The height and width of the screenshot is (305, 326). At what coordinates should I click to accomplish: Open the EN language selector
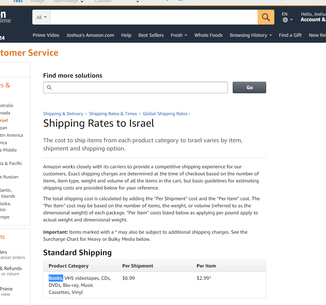tap(285, 14)
